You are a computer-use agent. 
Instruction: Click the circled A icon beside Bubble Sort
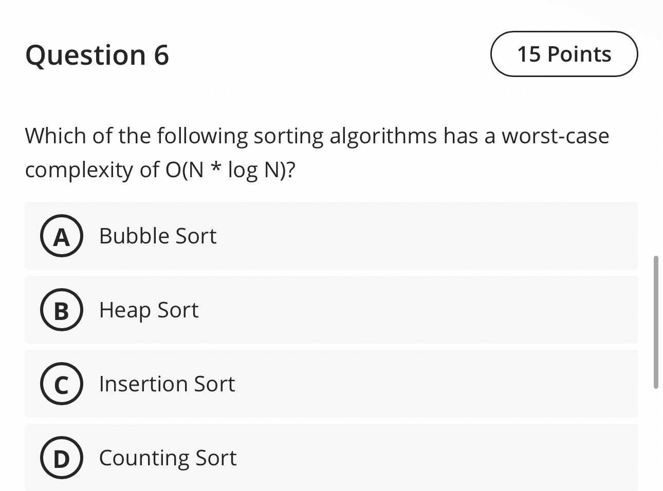61,236
